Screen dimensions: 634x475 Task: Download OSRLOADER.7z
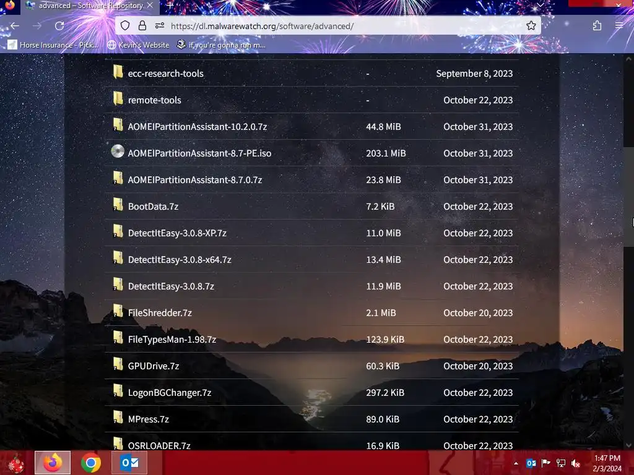point(159,446)
